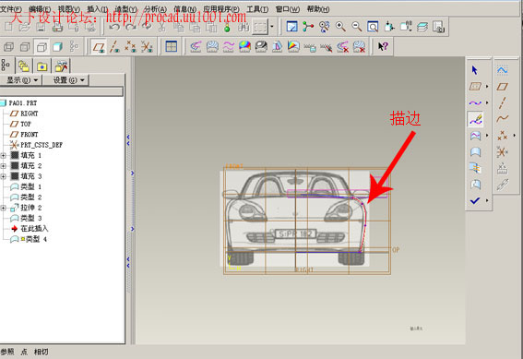The image size is (523, 359).
Task: Click the Print icon
Action: (57, 27)
